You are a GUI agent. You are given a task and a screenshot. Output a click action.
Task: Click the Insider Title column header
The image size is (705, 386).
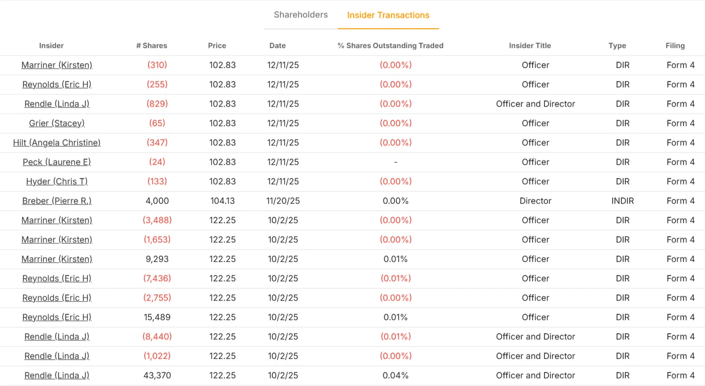click(x=530, y=46)
